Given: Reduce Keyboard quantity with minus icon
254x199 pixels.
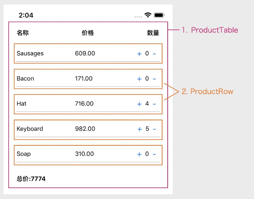Looking at the screenshot, I should point(154,129).
